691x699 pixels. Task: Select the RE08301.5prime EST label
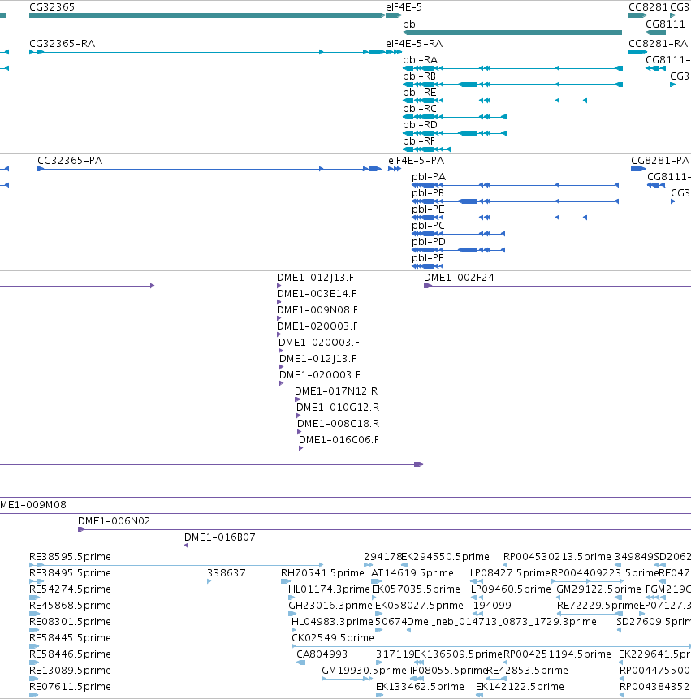pyautogui.click(x=70, y=621)
